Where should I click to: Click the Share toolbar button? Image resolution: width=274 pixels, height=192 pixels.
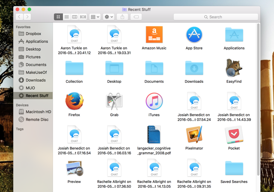click(x=122, y=17)
